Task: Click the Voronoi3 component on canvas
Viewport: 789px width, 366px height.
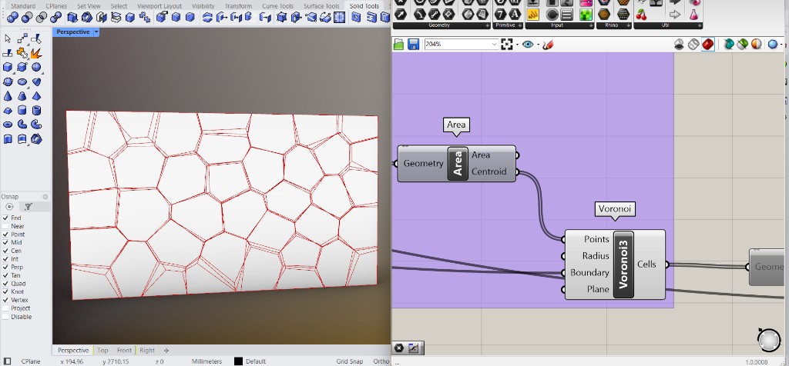Action: pyautogui.click(x=615, y=265)
